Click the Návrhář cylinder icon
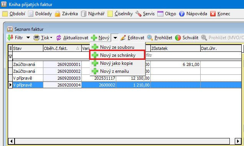The height and width of the screenshot is (146, 244). (84, 14)
